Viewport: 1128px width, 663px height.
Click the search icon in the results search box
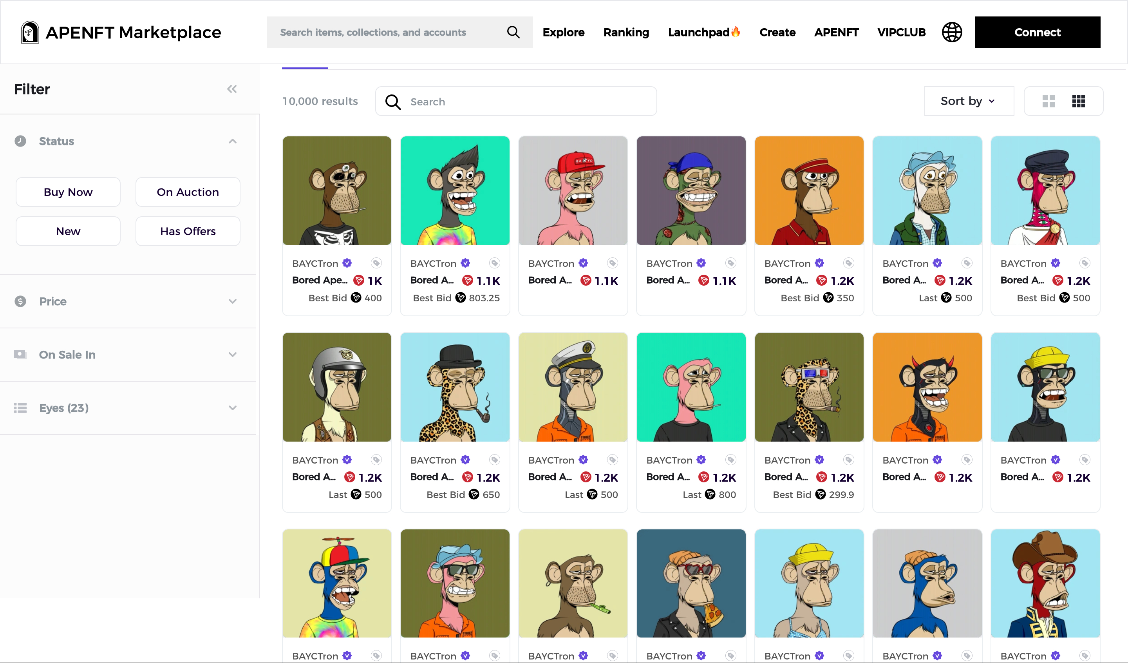click(393, 102)
